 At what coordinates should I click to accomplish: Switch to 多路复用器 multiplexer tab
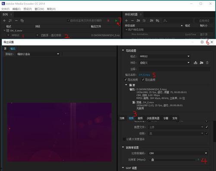pos(153,118)
